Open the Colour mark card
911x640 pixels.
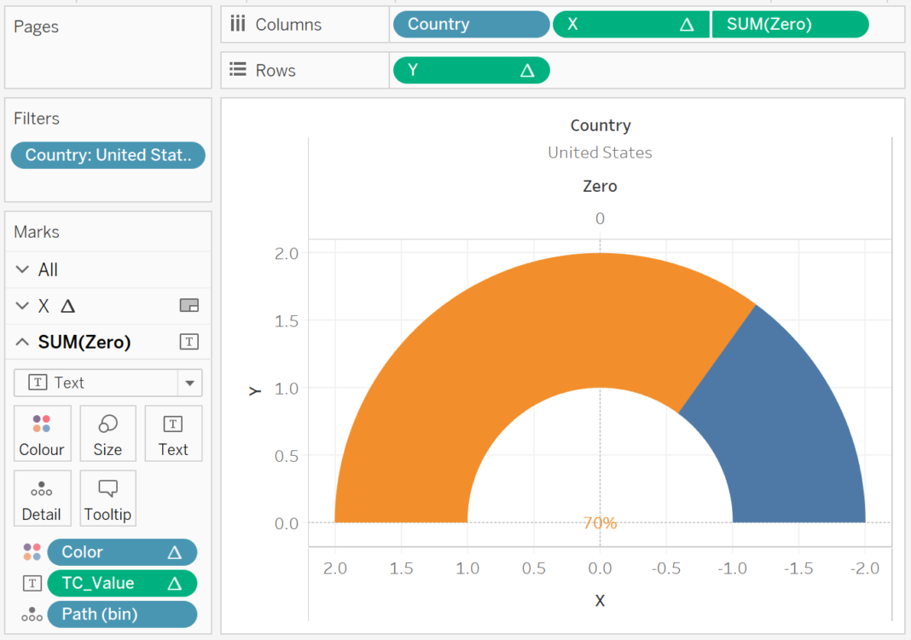coord(42,434)
